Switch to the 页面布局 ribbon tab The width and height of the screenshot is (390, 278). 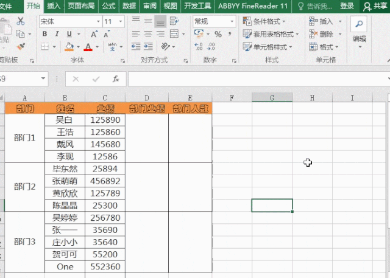pyautogui.click(x=81, y=6)
